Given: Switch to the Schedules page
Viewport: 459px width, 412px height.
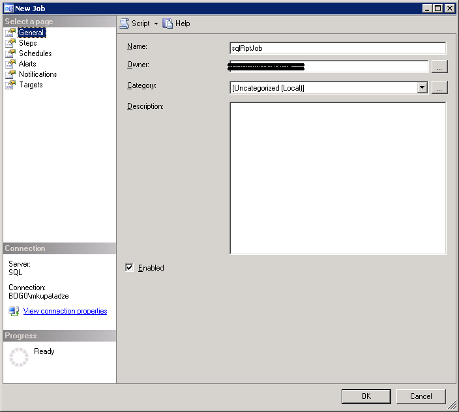Looking at the screenshot, I should point(35,53).
